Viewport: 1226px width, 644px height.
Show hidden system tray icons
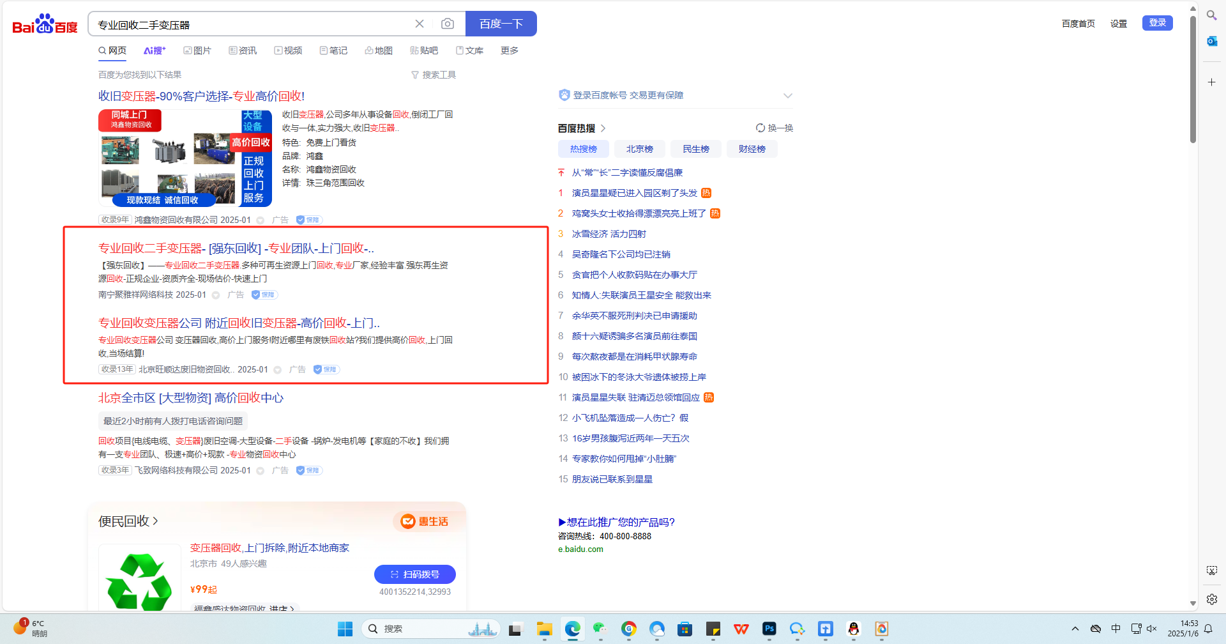(x=1075, y=629)
